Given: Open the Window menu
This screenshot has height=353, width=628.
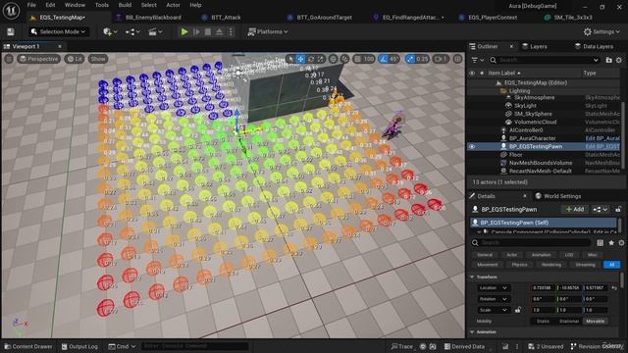Looking at the screenshot, I should pos(75,5).
